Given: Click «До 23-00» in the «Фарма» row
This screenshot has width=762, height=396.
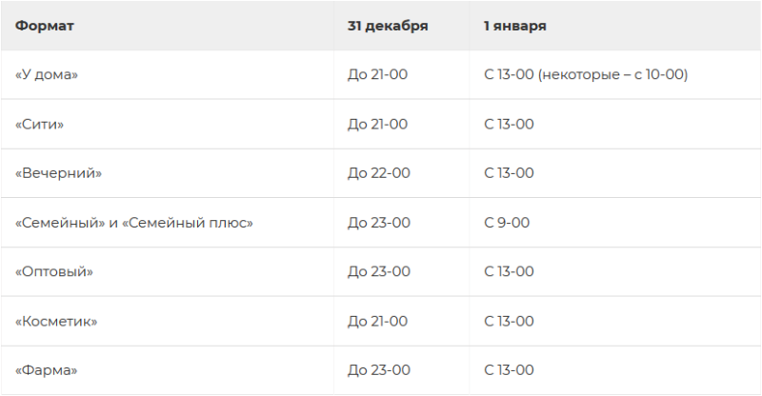Looking at the screenshot, I should coord(378,370).
